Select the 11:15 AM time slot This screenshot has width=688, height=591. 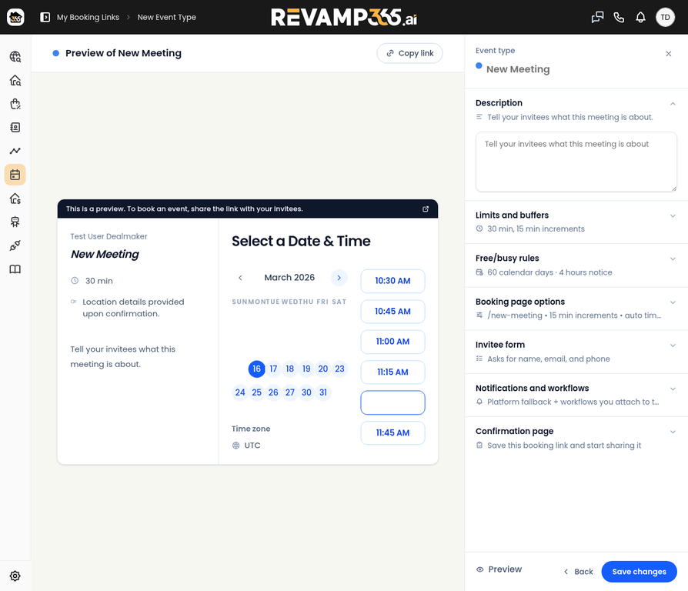pos(392,372)
